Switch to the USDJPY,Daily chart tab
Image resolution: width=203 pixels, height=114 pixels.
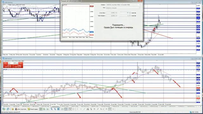[x=65, y=106]
